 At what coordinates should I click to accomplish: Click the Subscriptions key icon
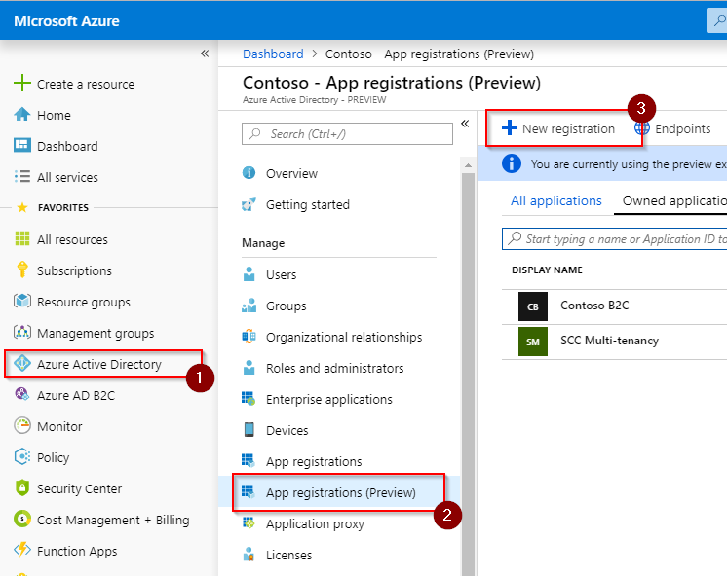tap(22, 270)
